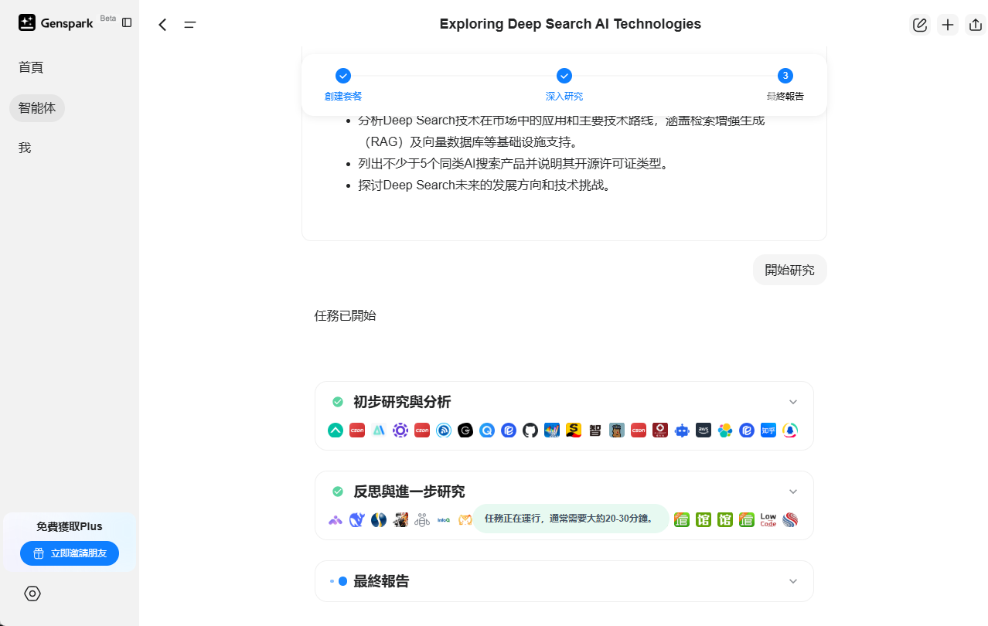The width and height of the screenshot is (988, 626).
Task: Select 智能体 in the sidebar
Action: 37,107
